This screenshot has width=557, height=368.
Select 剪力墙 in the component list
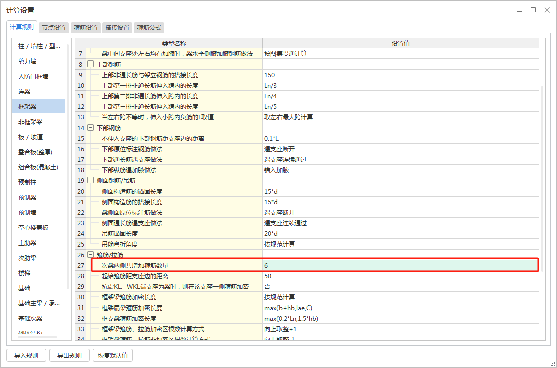click(39, 61)
